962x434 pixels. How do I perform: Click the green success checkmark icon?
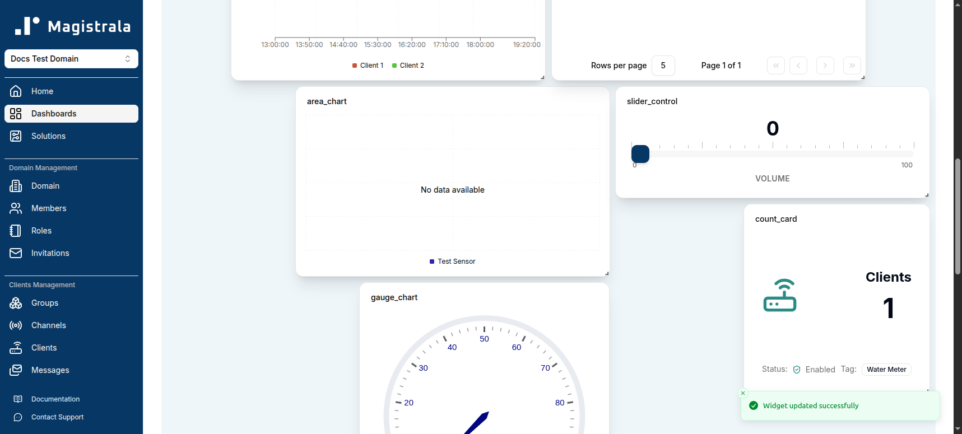754,405
